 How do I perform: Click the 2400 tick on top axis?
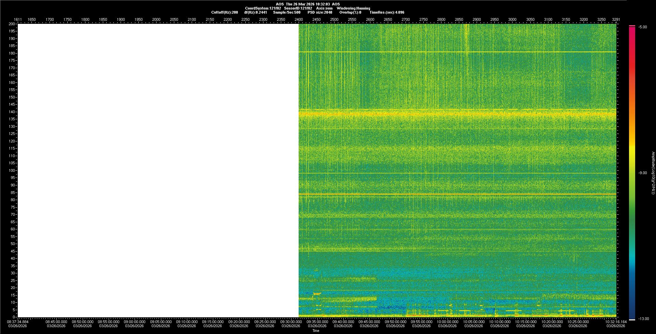coord(299,19)
